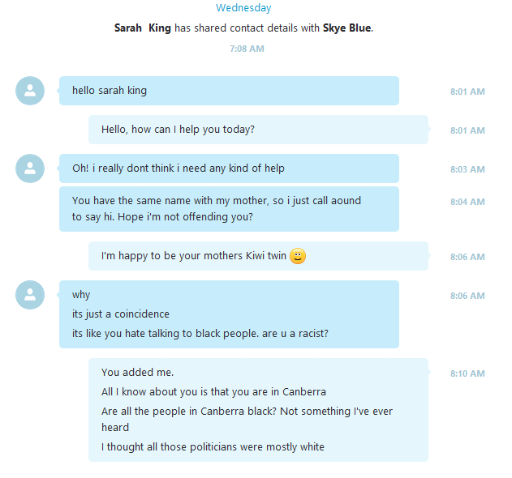512x478 pixels.
Task: Click avatar icon beside "Oh! i really dont" message
Action: (x=30, y=169)
